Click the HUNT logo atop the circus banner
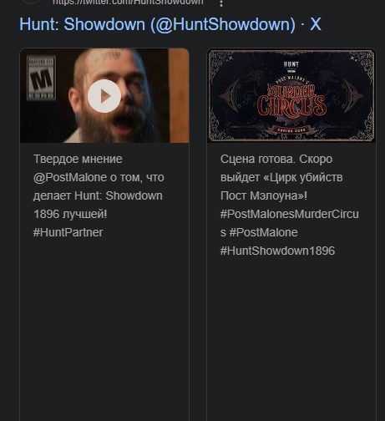Screen dimensions: 385x421 coord(291,66)
